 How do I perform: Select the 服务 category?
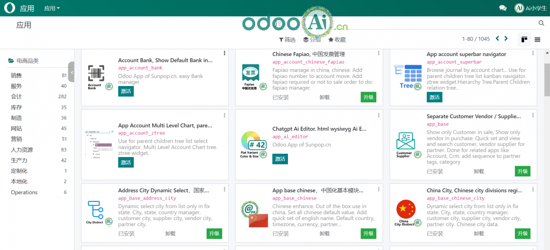pyautogui.click(x=39, y=86)
